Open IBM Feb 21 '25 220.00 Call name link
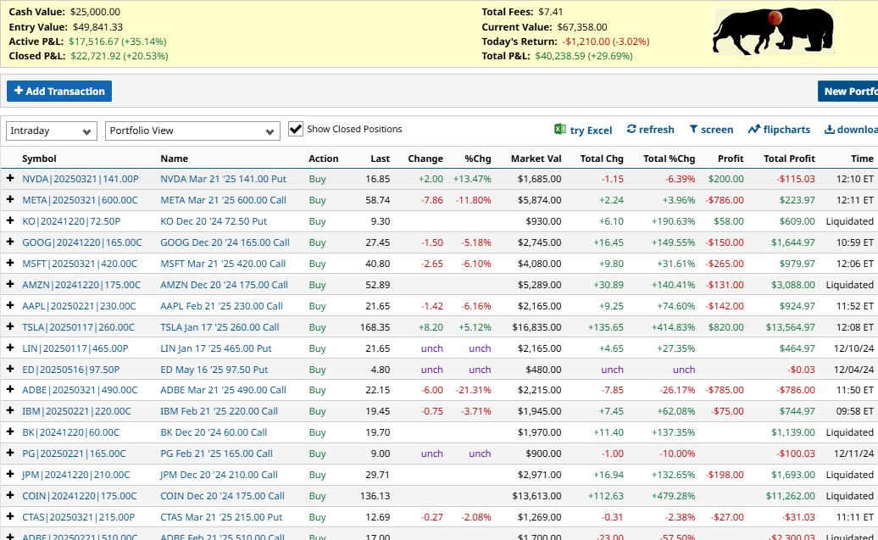Screen dimensions: 878x540 point(219,411)
